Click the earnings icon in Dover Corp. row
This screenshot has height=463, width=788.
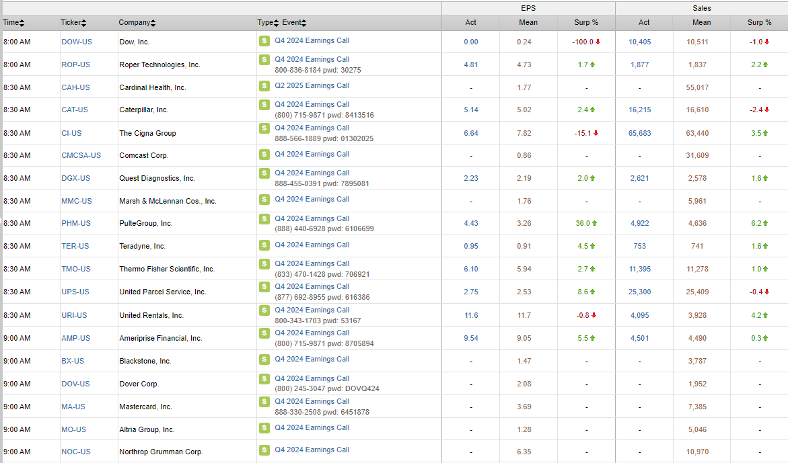pyautogui.click(x=264, y=379)
